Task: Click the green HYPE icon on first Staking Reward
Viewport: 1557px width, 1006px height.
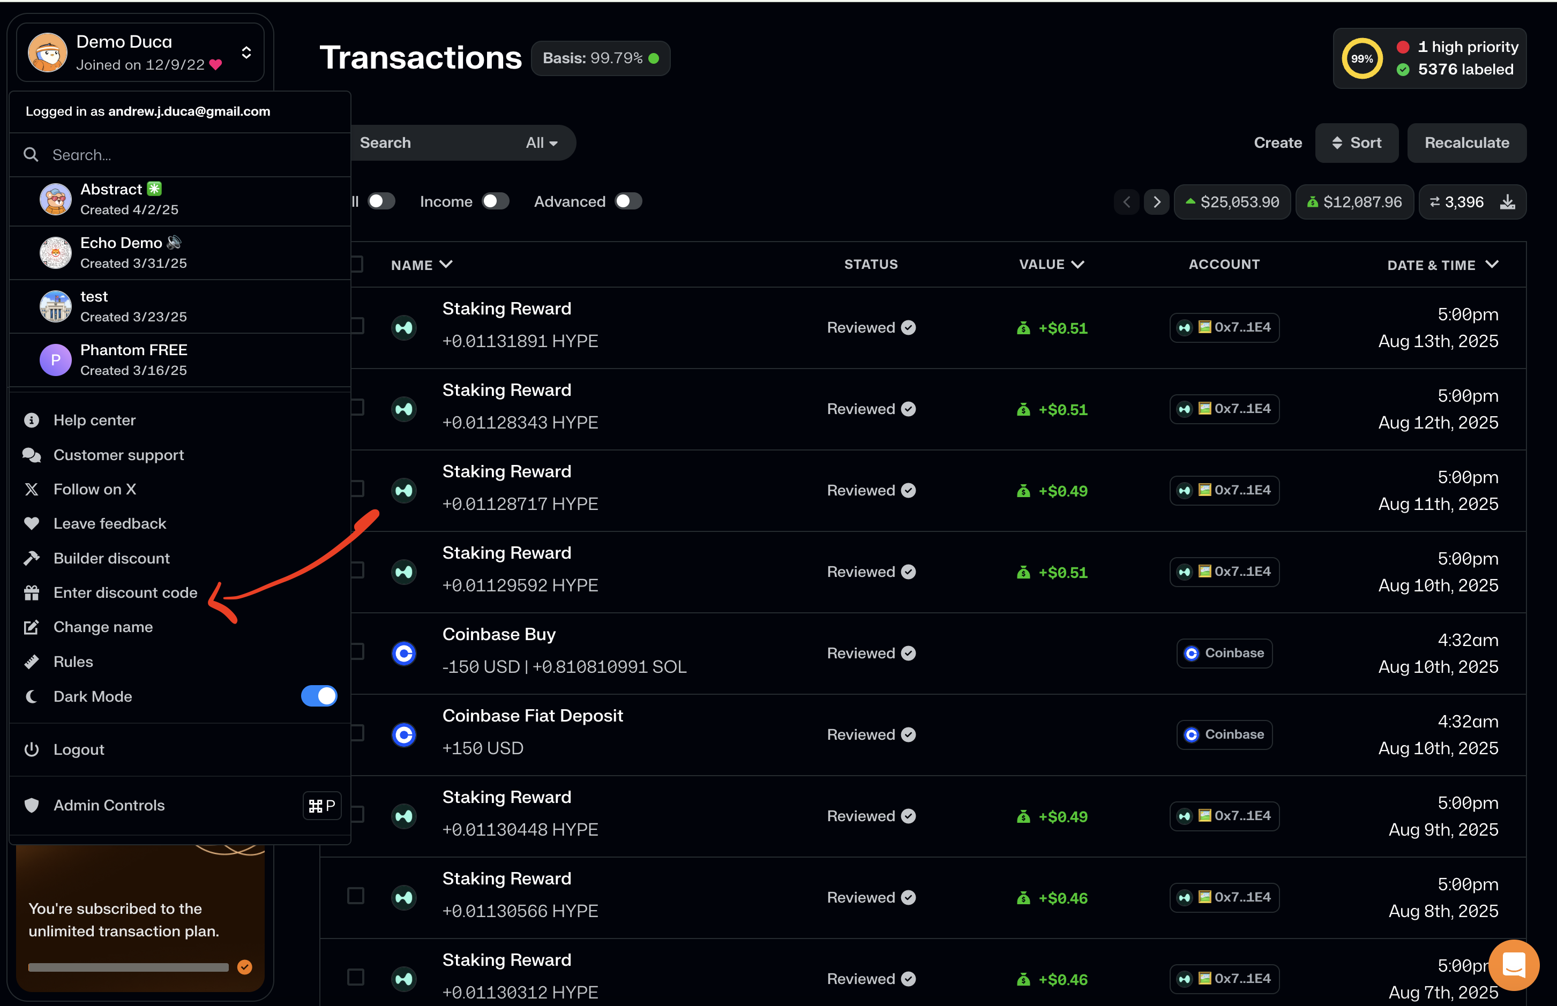Action: 404,327
